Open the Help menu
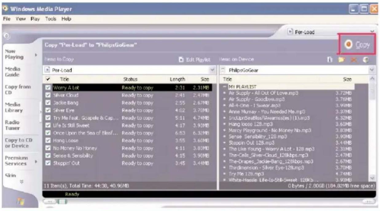This screenshot has height=211, width=380. pos(66,19)
